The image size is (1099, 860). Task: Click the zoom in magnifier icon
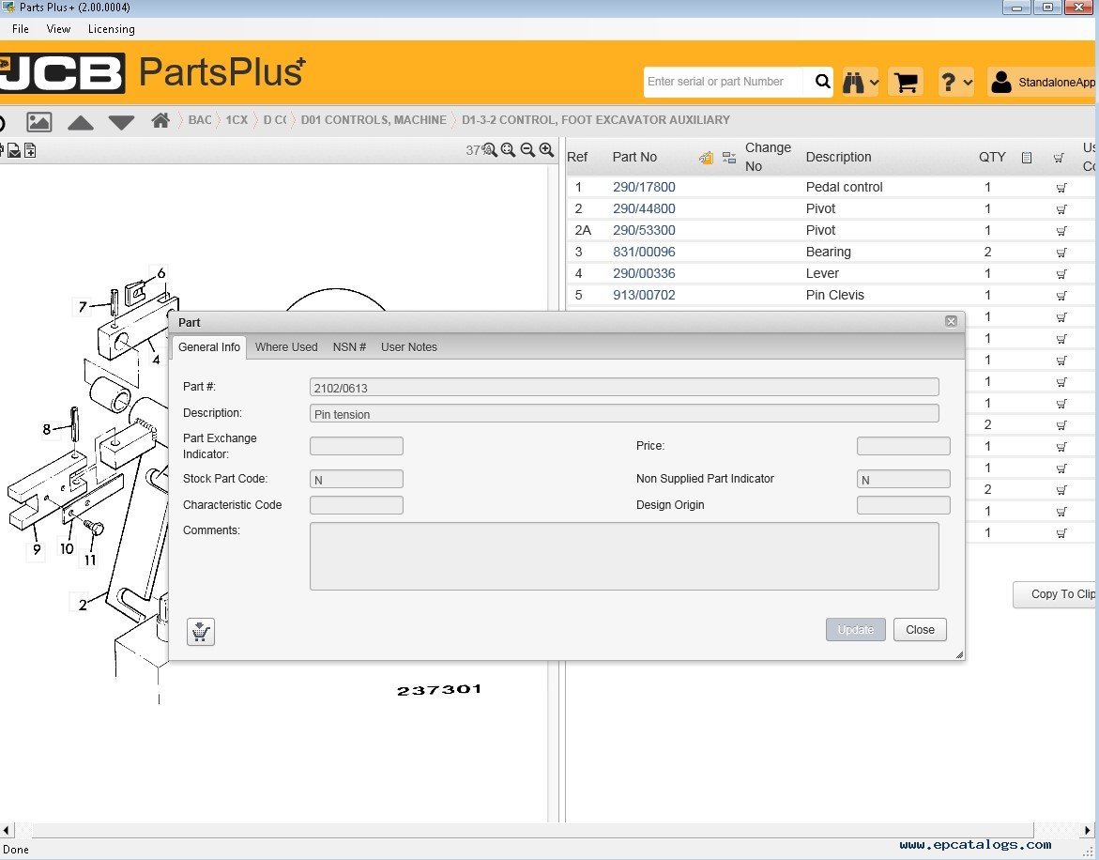547,150
